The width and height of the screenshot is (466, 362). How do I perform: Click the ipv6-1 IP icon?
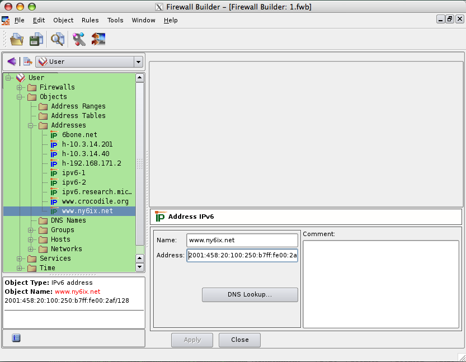tap(54, 173)
